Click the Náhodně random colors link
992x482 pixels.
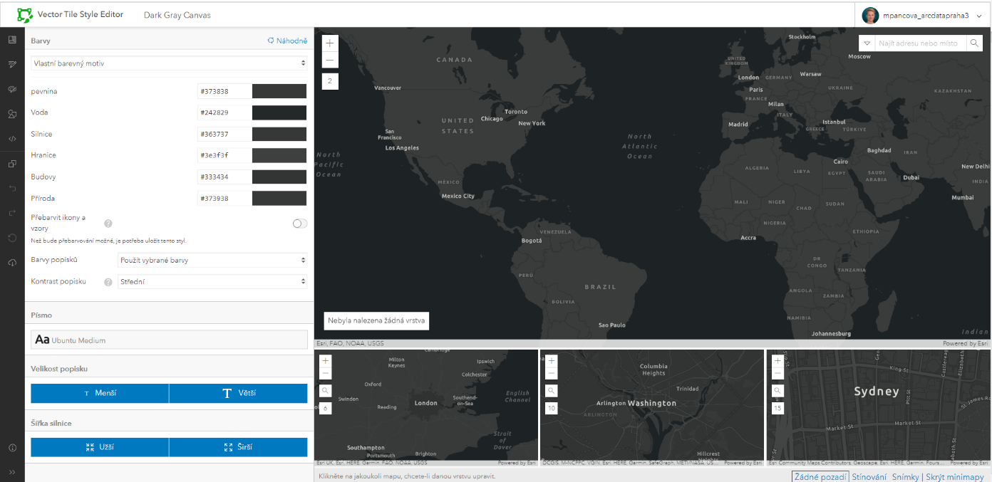[287, 41]
